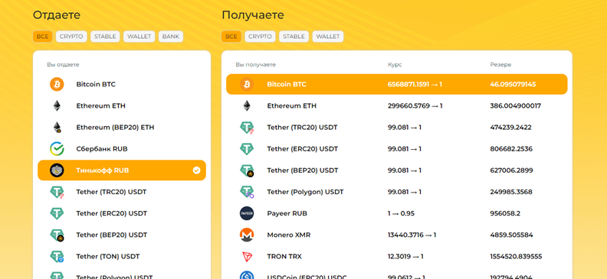Image resolution: width=607 pixels, height=279 pixels.
Task: Click Tether (ERC20) icon in Отдаете list
Action: (57, 213)
